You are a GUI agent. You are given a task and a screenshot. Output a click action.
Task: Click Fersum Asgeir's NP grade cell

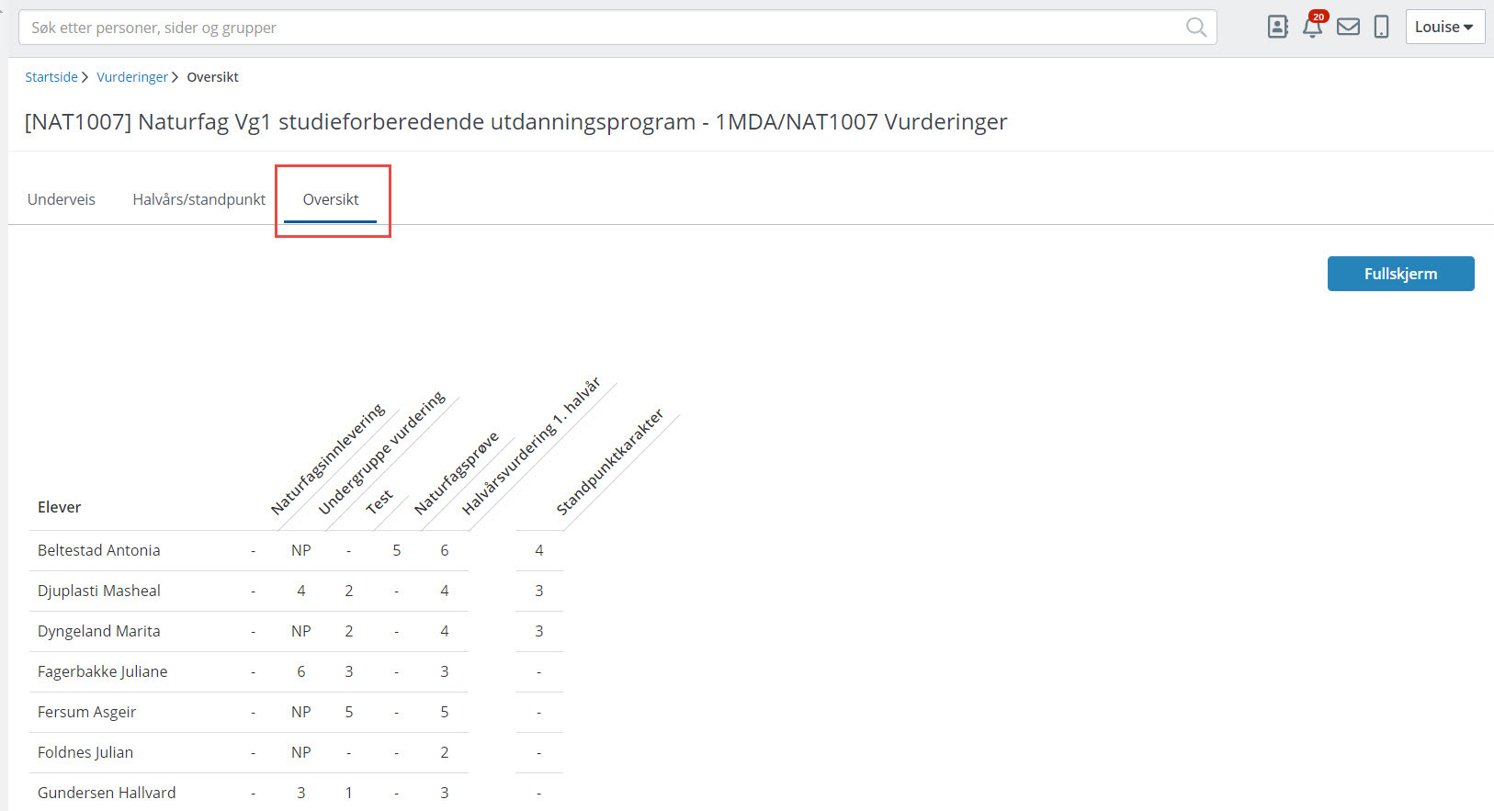pos(300,712)
